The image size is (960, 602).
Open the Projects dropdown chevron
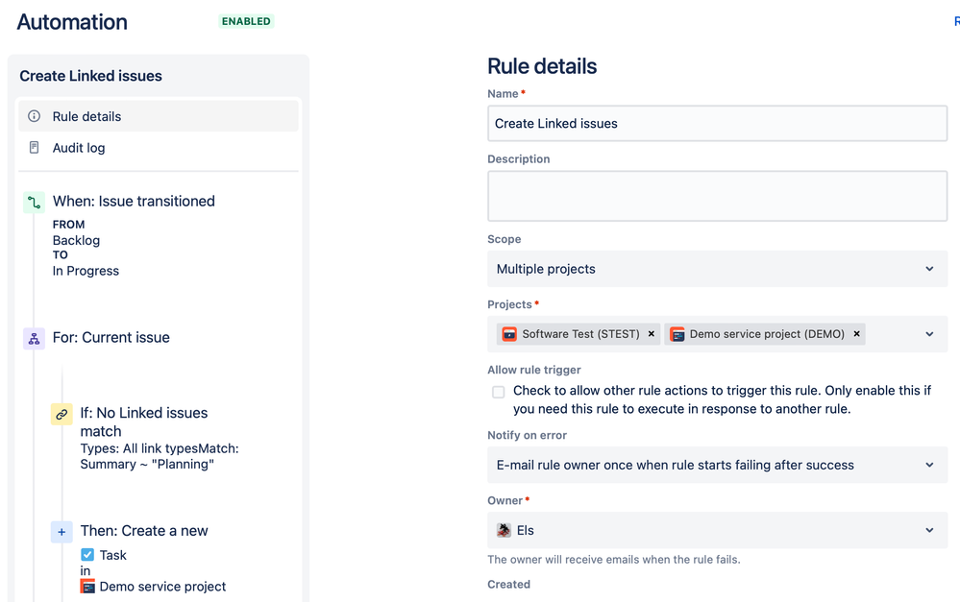coord(929,334)
